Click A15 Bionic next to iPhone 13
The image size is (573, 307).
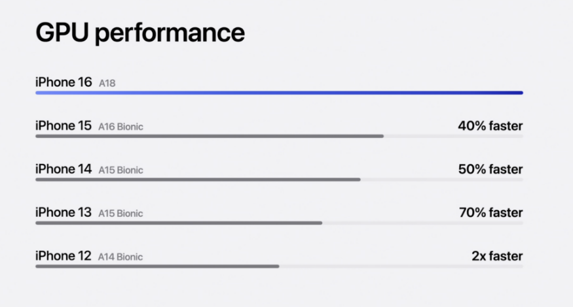(120, 214)
